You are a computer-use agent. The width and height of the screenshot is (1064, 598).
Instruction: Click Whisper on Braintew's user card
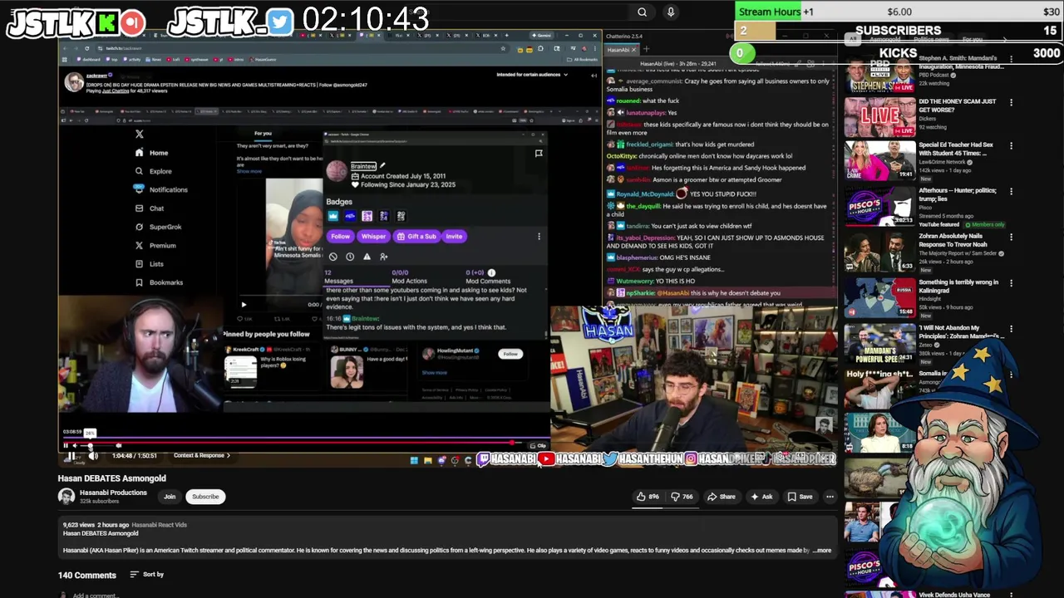pos(373,236)
